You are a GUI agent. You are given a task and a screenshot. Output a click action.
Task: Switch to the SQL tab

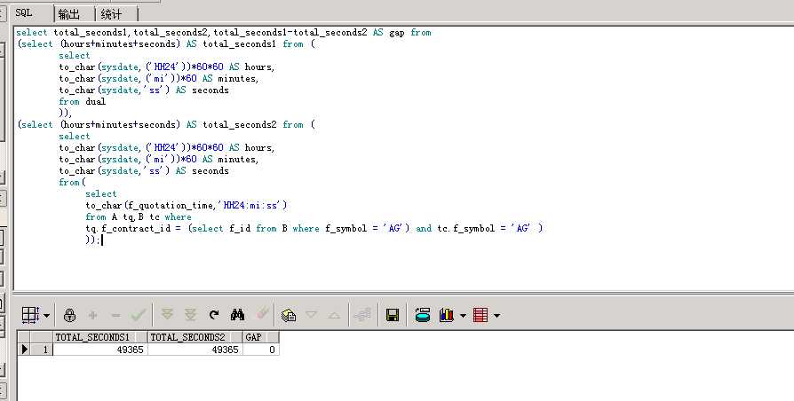point(27,13)
